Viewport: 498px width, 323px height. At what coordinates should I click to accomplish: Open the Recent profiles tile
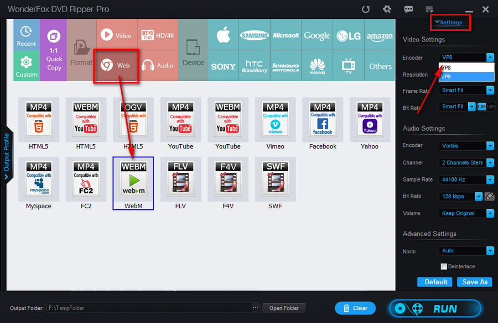click(27, 35)
